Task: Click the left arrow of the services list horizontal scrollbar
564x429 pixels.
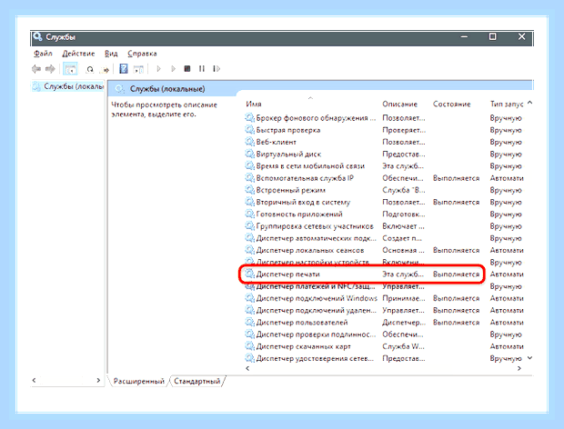Action: [247, 368]
